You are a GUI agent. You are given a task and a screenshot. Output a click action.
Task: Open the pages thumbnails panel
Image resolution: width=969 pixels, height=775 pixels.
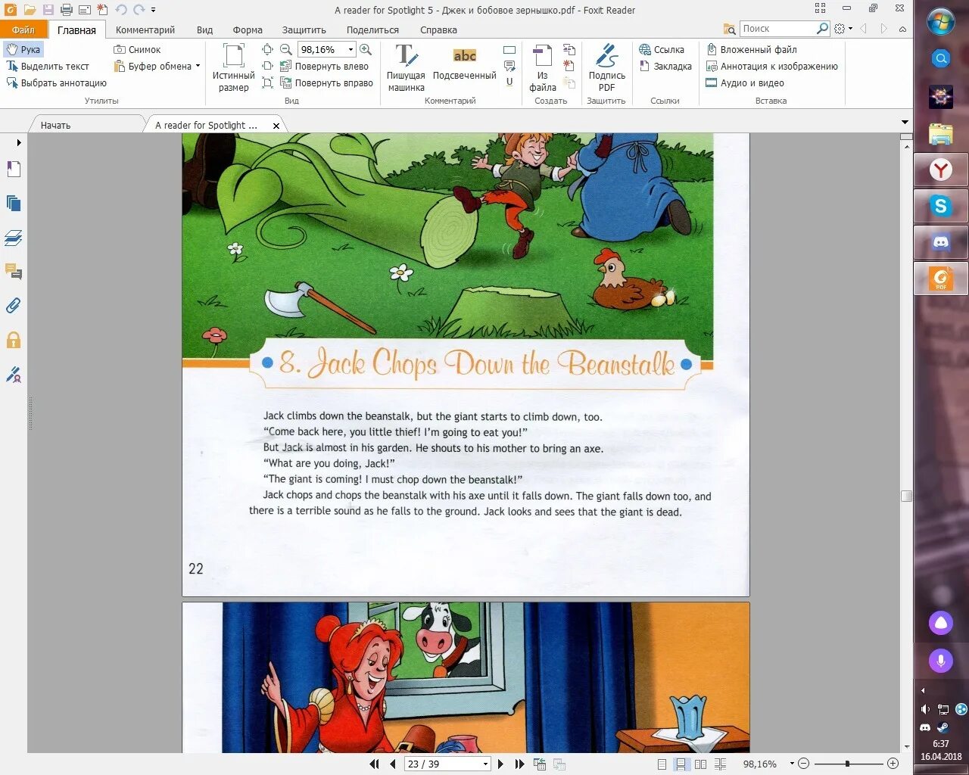(14, 203)
